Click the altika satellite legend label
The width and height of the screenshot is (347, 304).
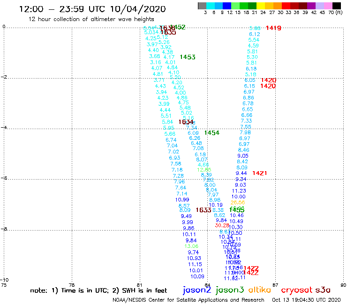tap(260, 290)
